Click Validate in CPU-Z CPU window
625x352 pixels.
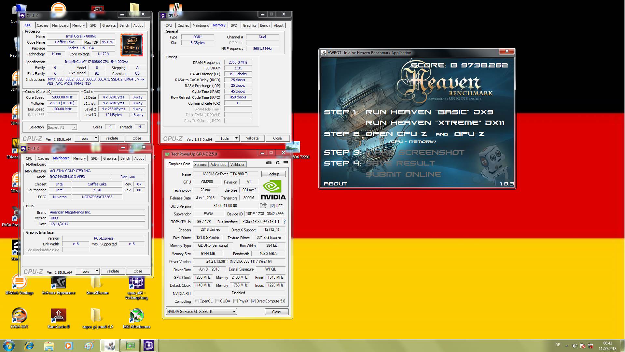pyautogui.click(x=112, y=138)
